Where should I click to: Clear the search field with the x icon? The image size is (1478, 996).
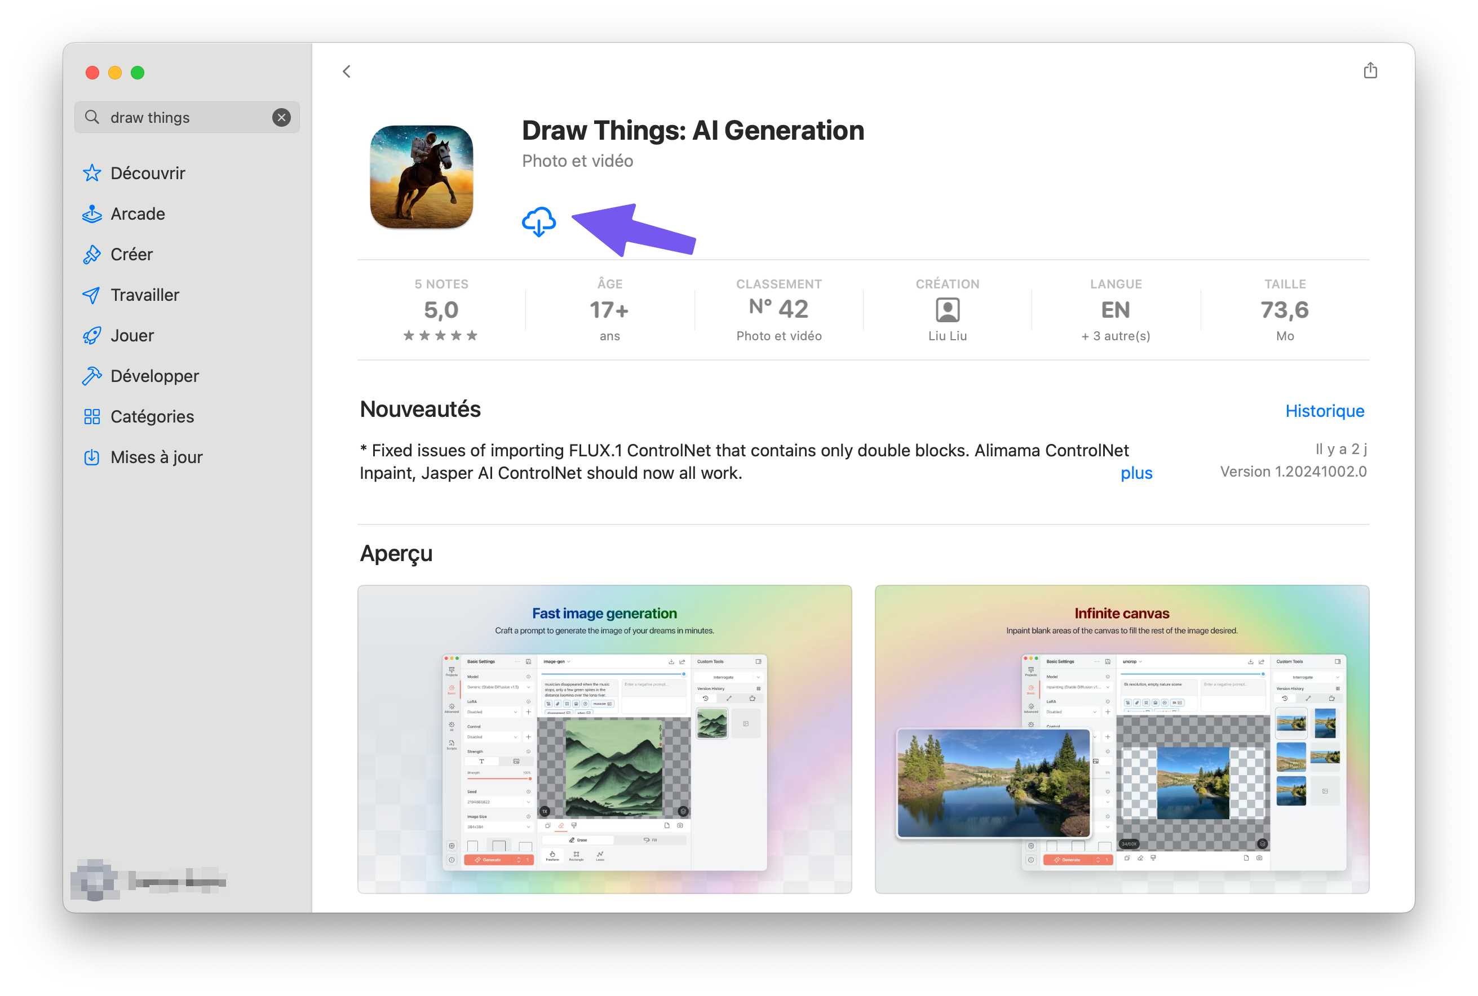pyautogui.click(x=281, y=117)
